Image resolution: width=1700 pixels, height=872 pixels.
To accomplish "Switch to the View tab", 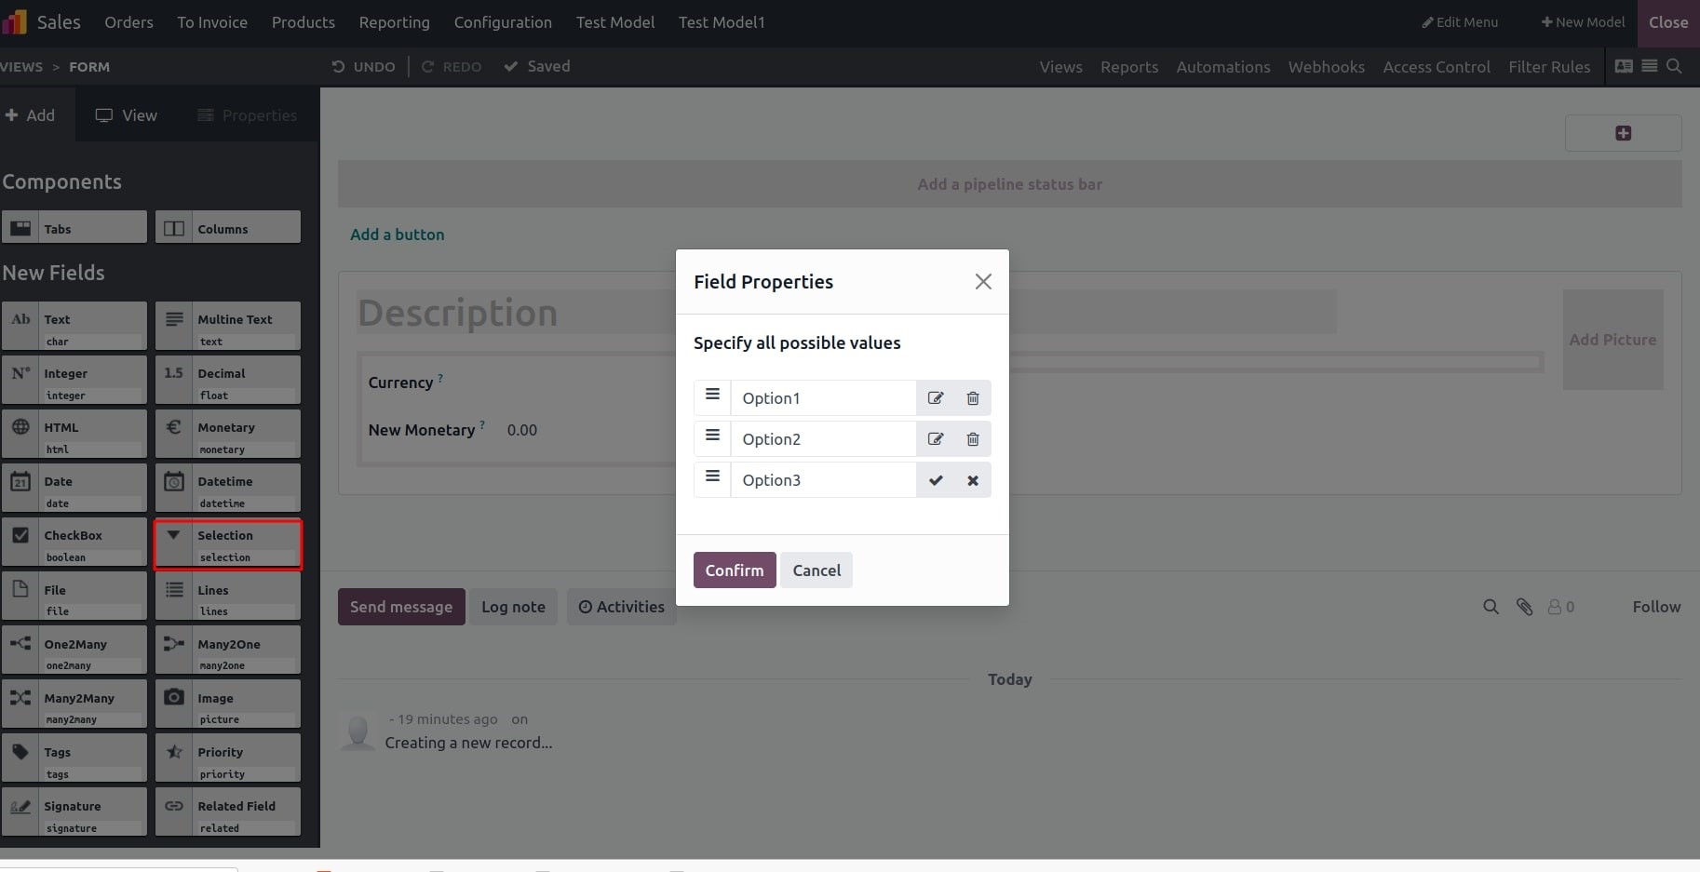I will 127,115.
